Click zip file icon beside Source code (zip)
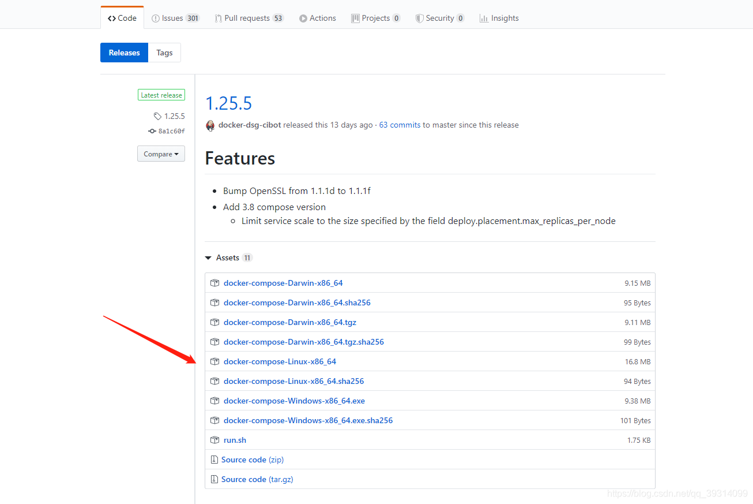Image resolution: width=753 pixels, height=504 pixels. point(214,460)
